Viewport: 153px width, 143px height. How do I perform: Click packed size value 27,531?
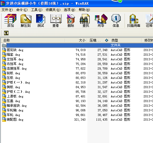coord(102,55)
